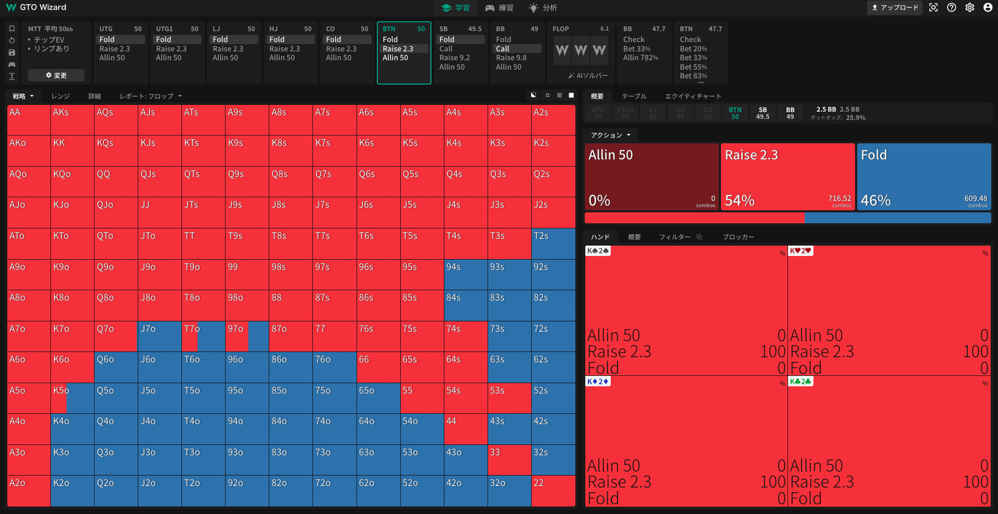Select the HJ 50 position chip
Image resolution: width=998 pixels, height=514 pixels.
(680, 113)
